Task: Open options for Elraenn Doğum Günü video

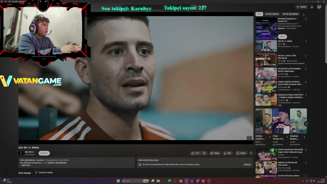Action: coord(306,150)
